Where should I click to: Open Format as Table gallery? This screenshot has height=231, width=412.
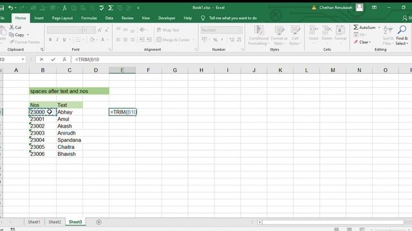pos(279,35)
